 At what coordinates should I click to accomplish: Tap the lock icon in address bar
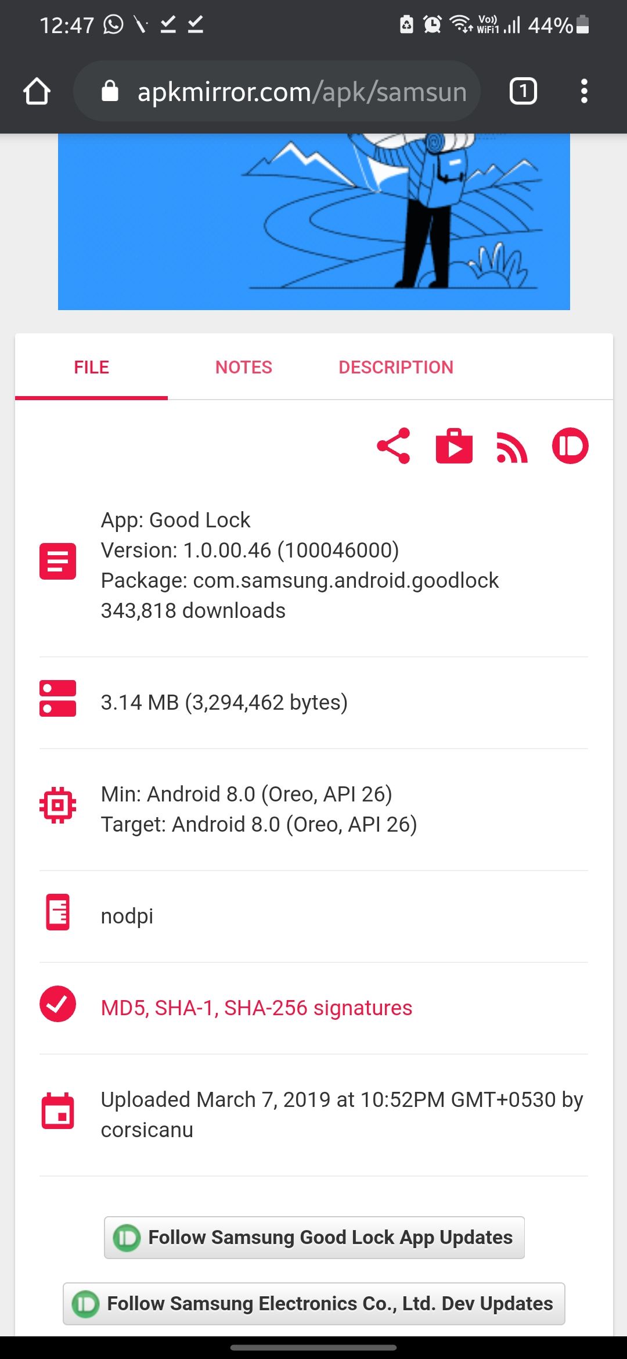click(110, 91)
